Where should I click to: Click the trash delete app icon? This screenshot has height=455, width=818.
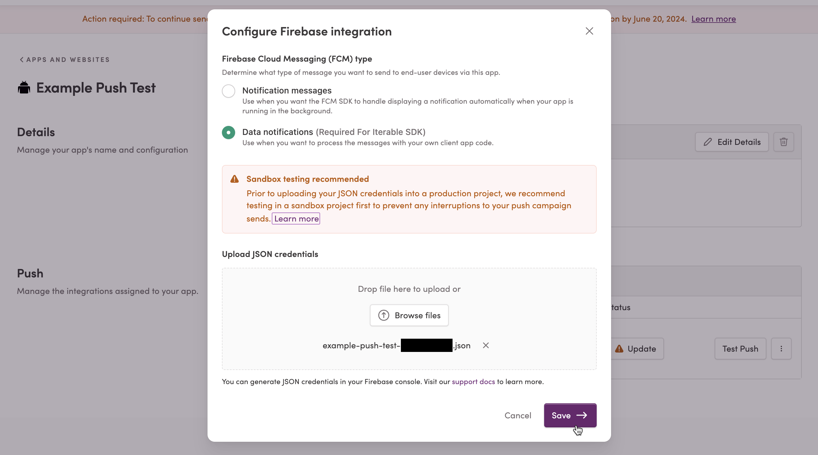point(783,142)
